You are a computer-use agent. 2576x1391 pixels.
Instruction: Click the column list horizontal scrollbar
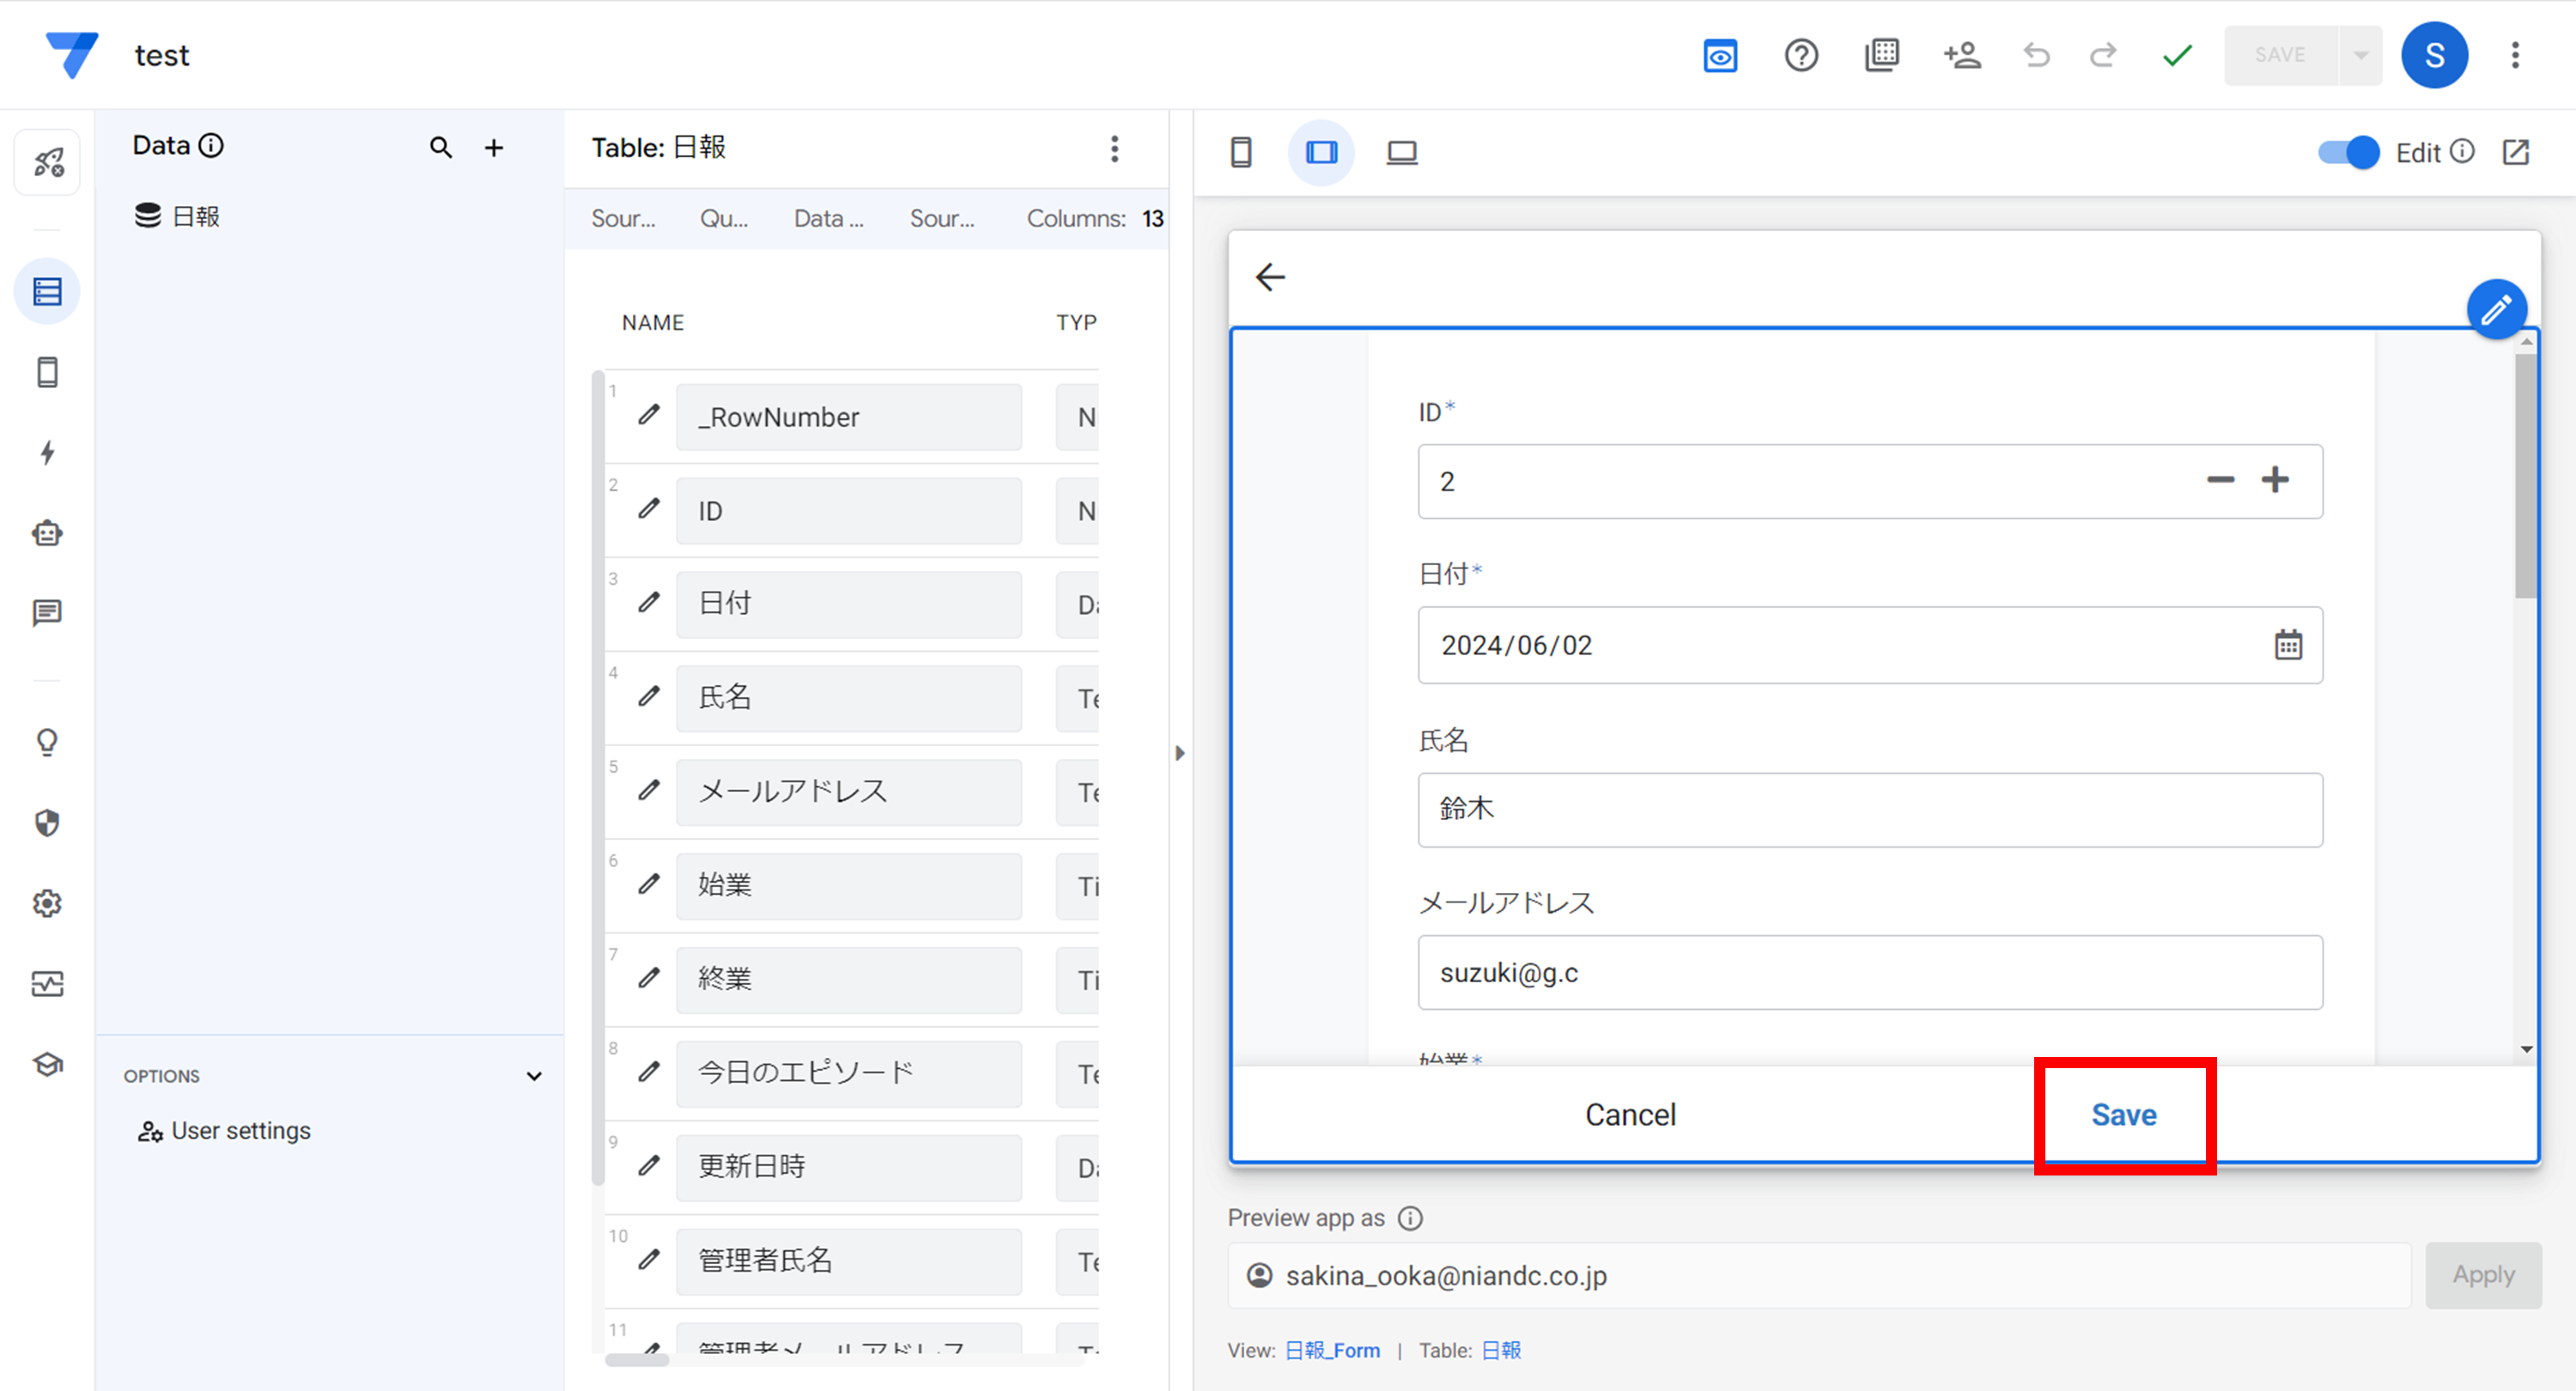pos(637,1359)
